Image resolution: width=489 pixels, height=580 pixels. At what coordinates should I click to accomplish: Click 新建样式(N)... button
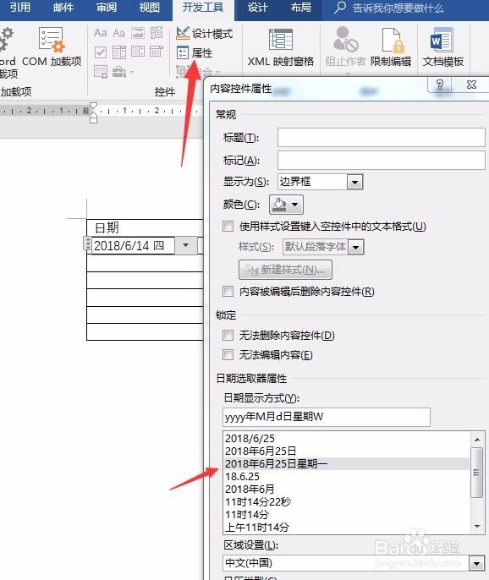pos(285,270)
